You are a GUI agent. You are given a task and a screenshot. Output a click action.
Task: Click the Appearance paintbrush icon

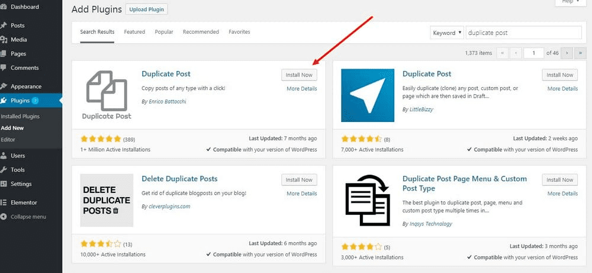click(x=4, y=86)
